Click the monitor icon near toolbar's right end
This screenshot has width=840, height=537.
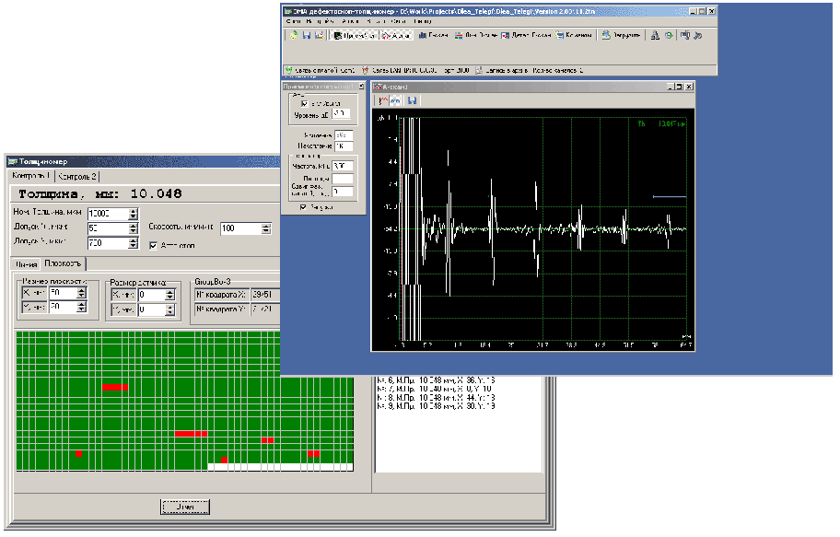point(684,35)
